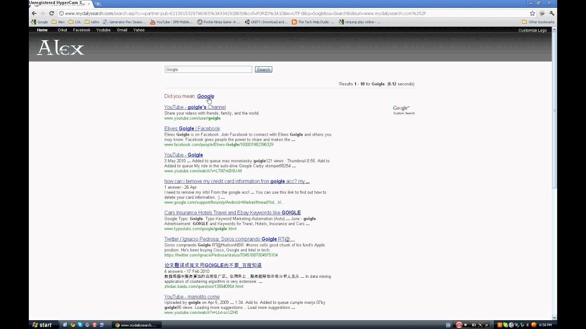Click the address bar URL

245,13
